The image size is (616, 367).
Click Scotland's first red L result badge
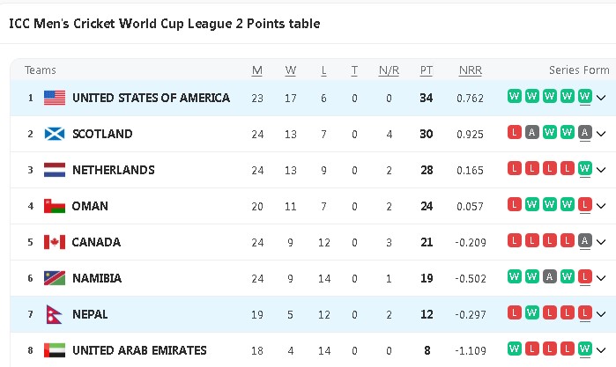click(x=514, y=133)
